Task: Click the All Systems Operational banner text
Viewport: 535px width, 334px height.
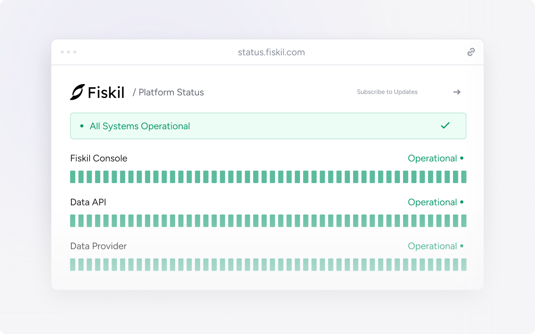Action: 140,126
